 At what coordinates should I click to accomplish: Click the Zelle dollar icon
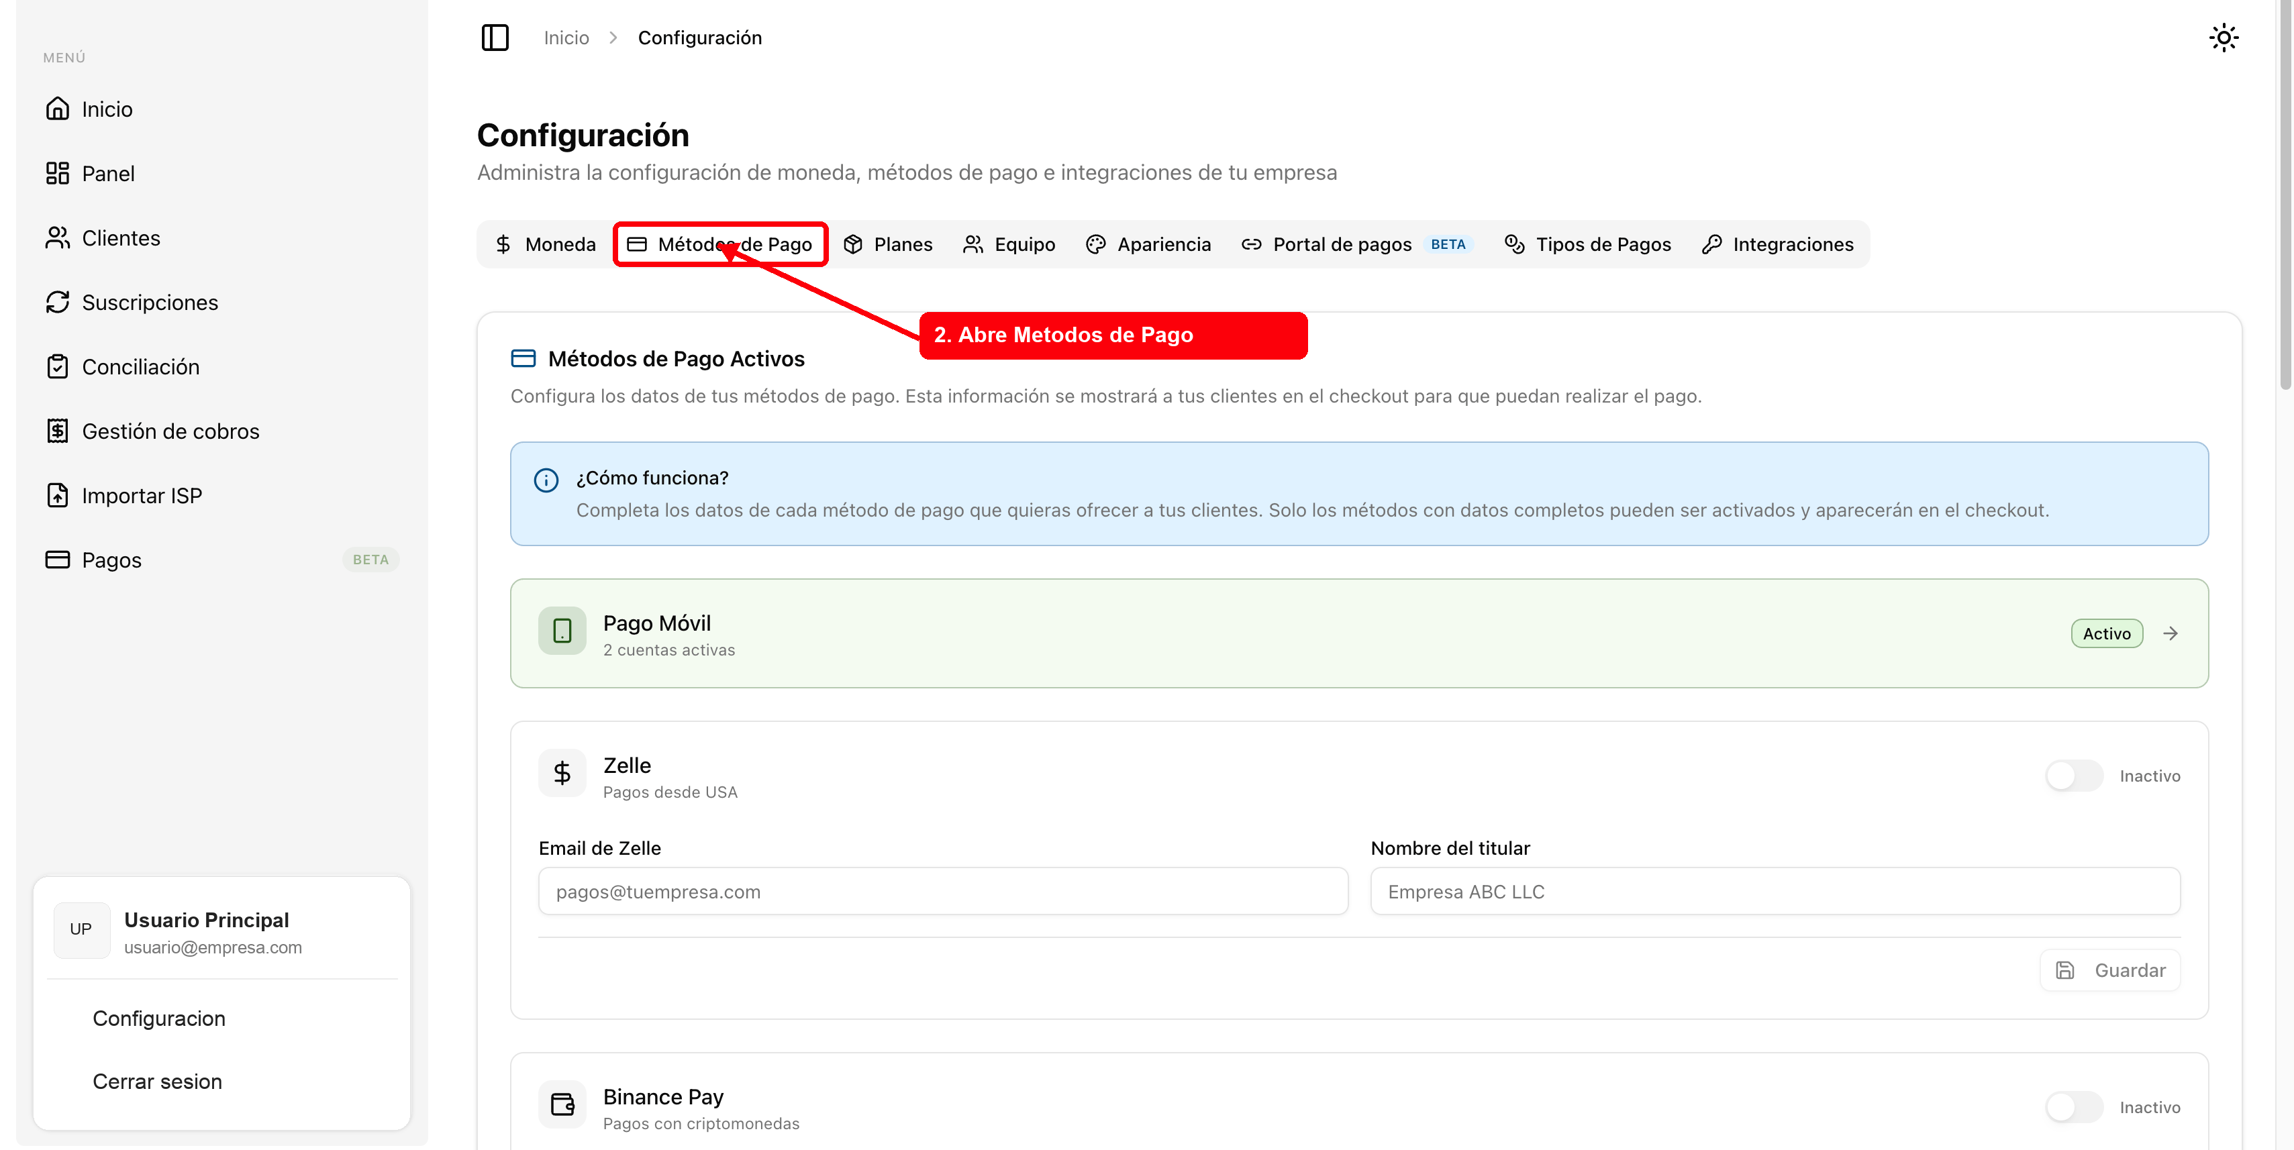(562, 773)
